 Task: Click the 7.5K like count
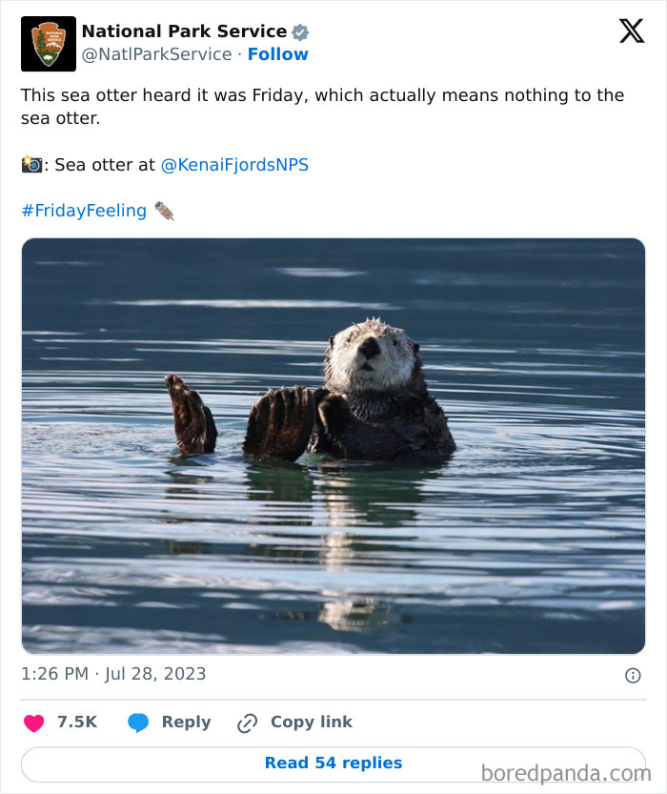76,723
